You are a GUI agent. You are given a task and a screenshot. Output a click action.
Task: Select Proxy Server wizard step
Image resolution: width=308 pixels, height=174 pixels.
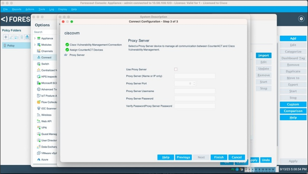pyautogui.click(x=77, y=55)
